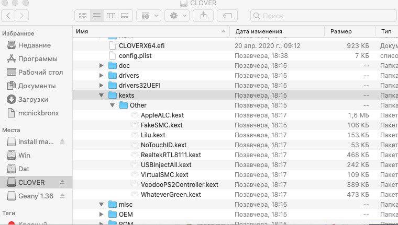Open mcnickbronx in the sidebar

[x=33, y=113]
